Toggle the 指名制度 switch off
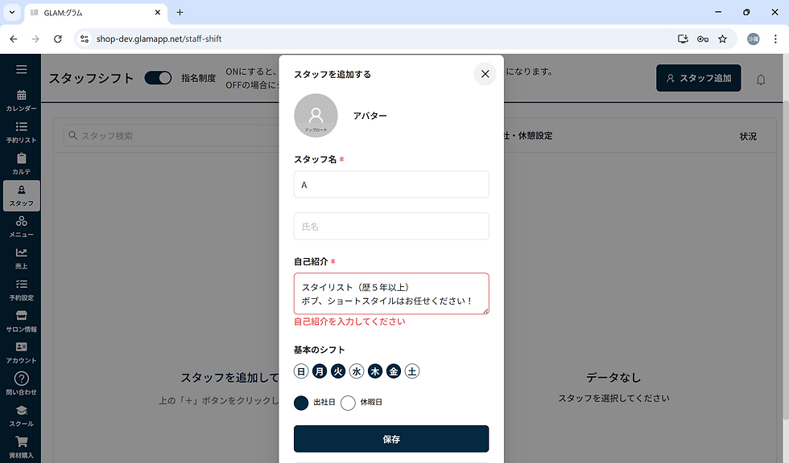This screenshot has width=789, height=463. tap(158, 78)
